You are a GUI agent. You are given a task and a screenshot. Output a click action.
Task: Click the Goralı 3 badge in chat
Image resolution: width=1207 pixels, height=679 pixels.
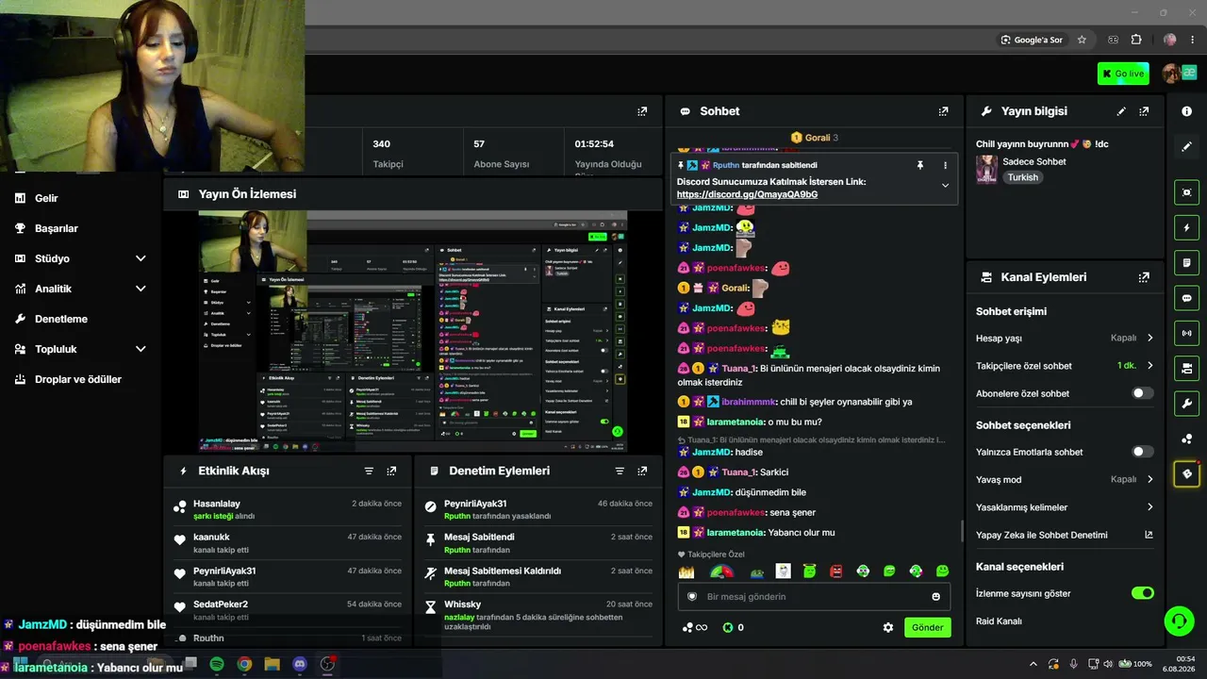(x=815, y=138)
